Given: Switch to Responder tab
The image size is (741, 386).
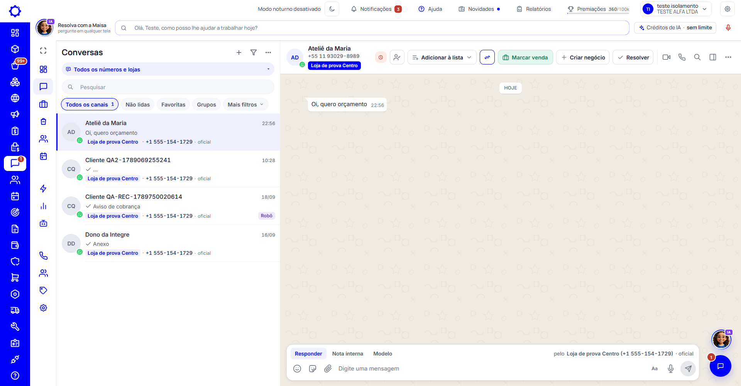Looking at the screenshot, I should point(308,354).
